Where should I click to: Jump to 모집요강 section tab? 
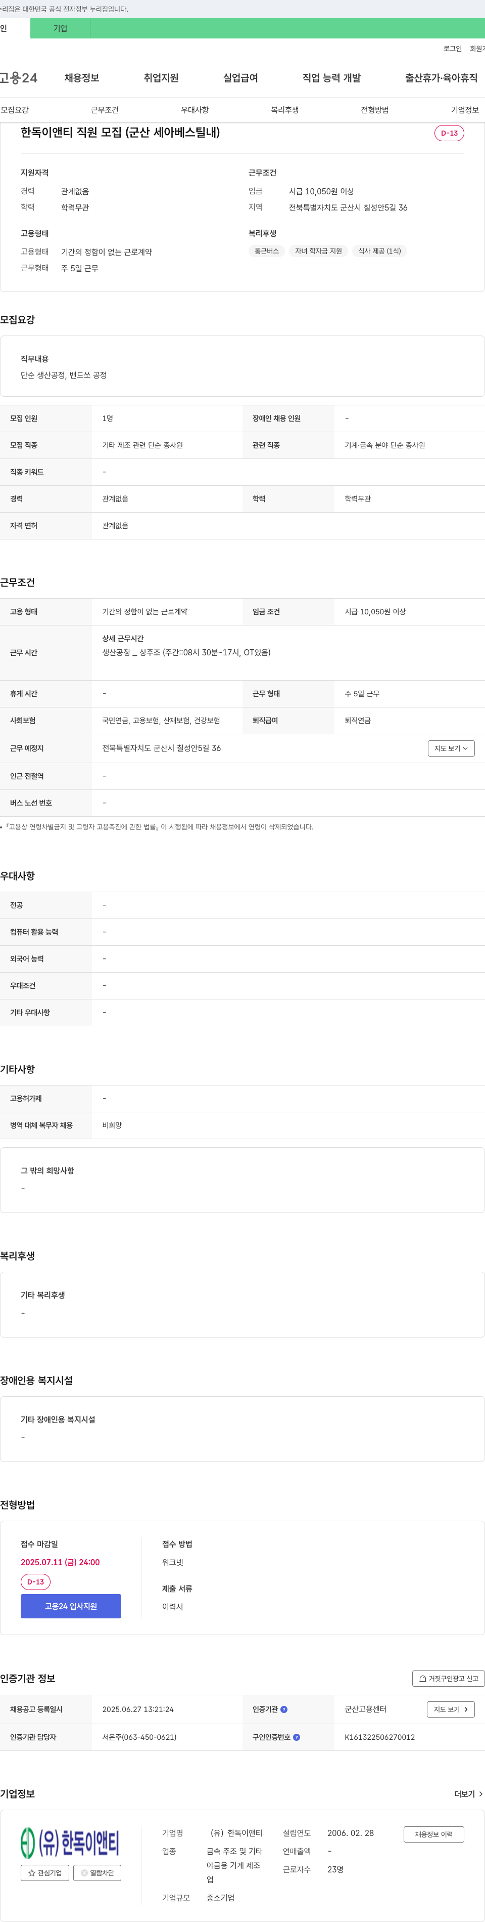click(x=15, y=110)
